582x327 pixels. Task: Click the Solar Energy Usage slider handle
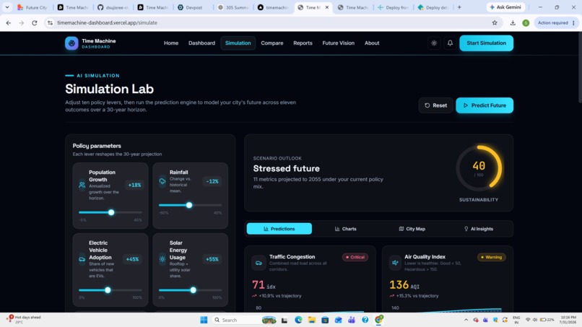coord(193,290)
